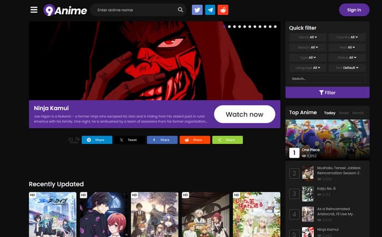
Task: Select the Month tab in Top Anime
Action: 358,113
